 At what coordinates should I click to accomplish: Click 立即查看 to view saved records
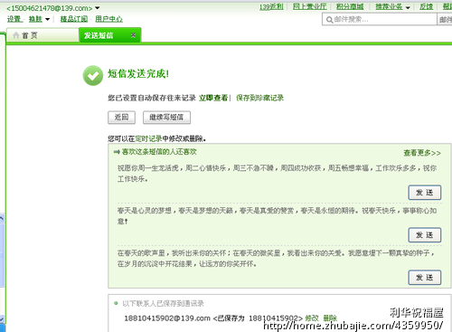pyautogui.click(x=213, y=98)
